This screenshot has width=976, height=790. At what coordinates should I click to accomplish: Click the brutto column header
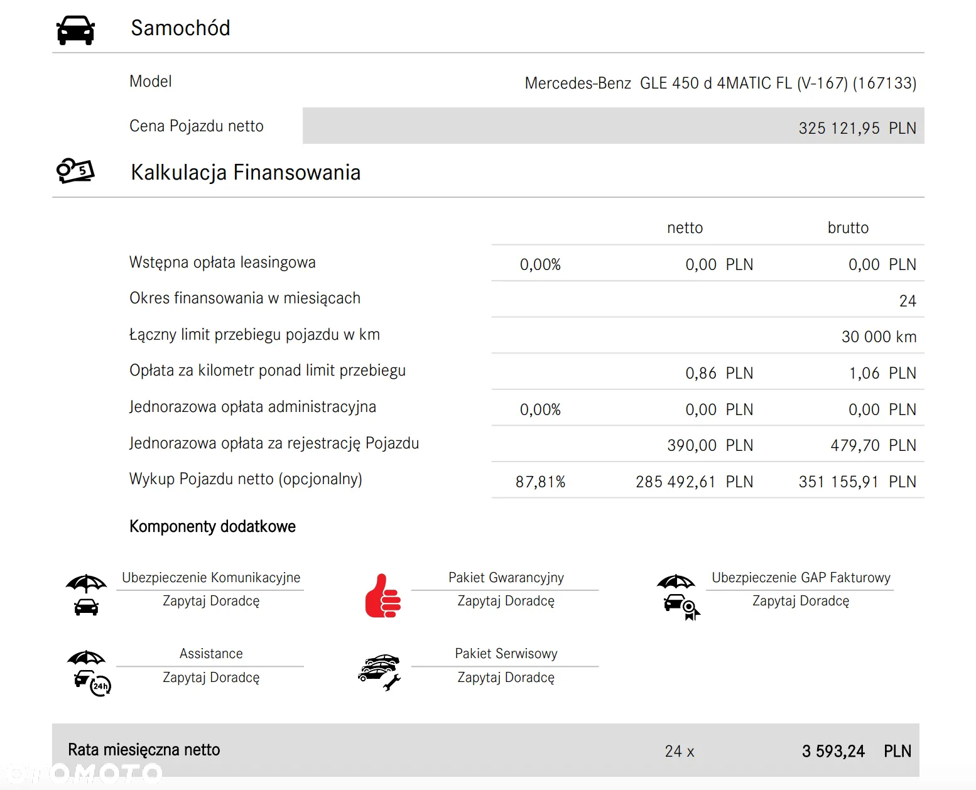pos(848,228)
